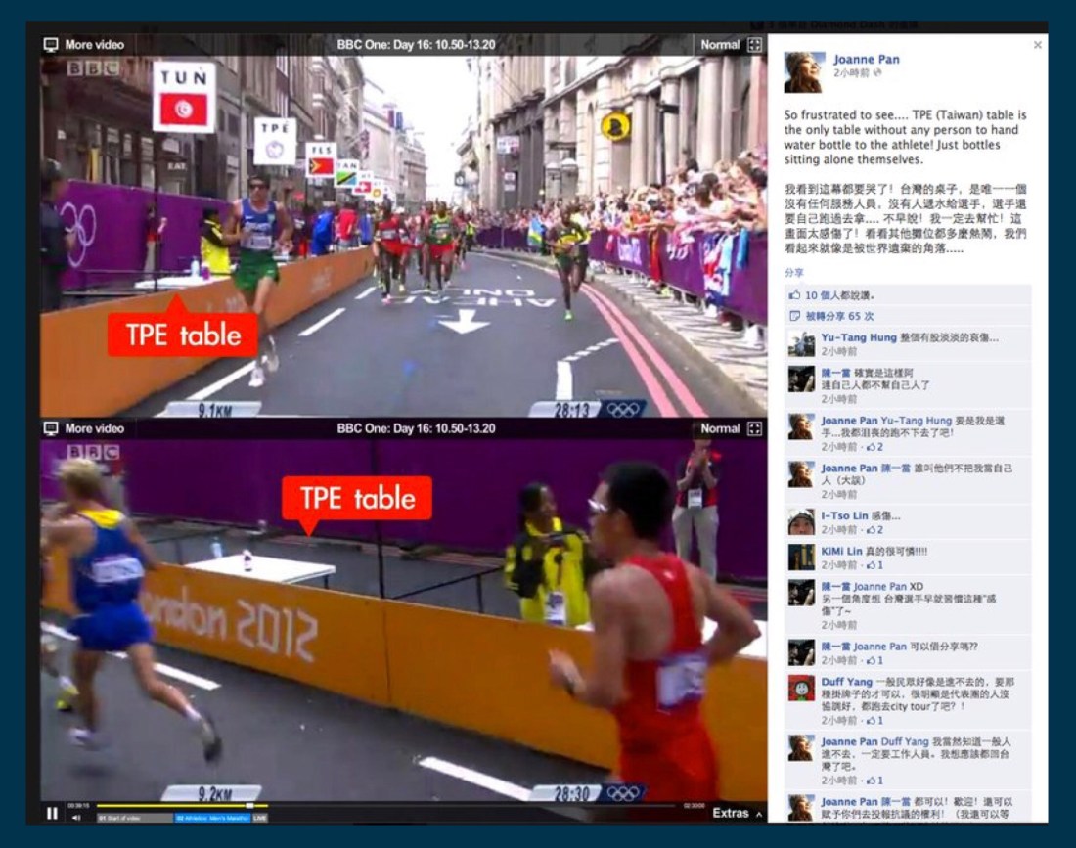The width and height of the screenshot is (1076, 848).
Task: Click the LIVE button in player bar
Action: [260, 818]
